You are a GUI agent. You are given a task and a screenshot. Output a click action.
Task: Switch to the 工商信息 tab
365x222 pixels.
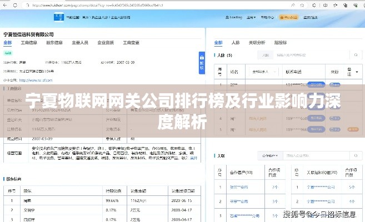tap(29, 43)
